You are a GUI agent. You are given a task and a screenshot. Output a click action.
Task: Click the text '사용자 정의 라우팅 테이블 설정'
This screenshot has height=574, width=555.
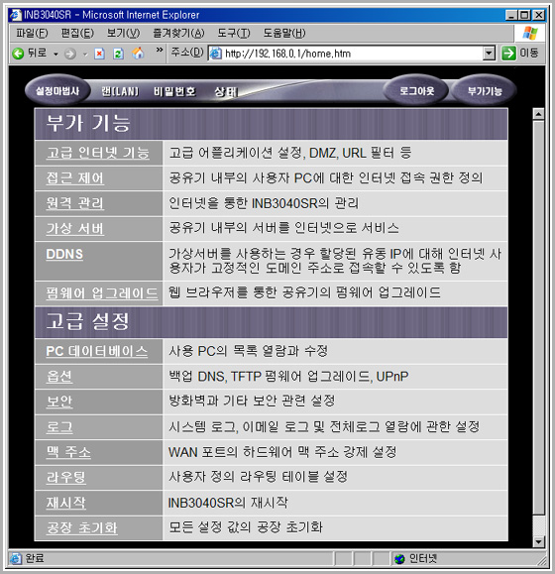(x=258, y=477)
